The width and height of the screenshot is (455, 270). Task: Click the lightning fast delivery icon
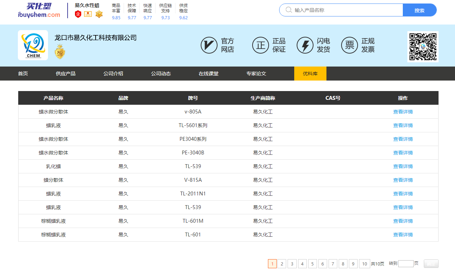click(x=305, y=45)
